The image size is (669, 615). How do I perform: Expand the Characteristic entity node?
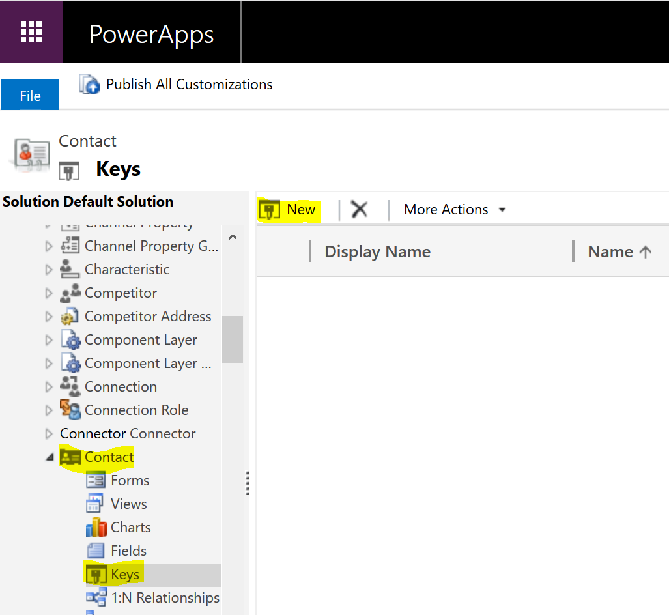tap(49, 270)
